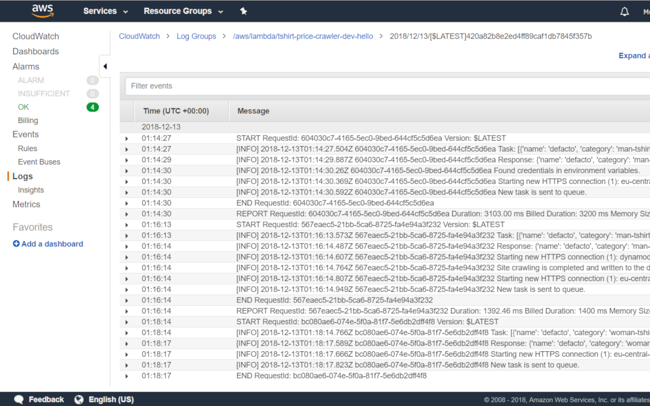
Task: Expand the 01:14:27 START RequestId log entry
Action: click(x=126, y=138)
